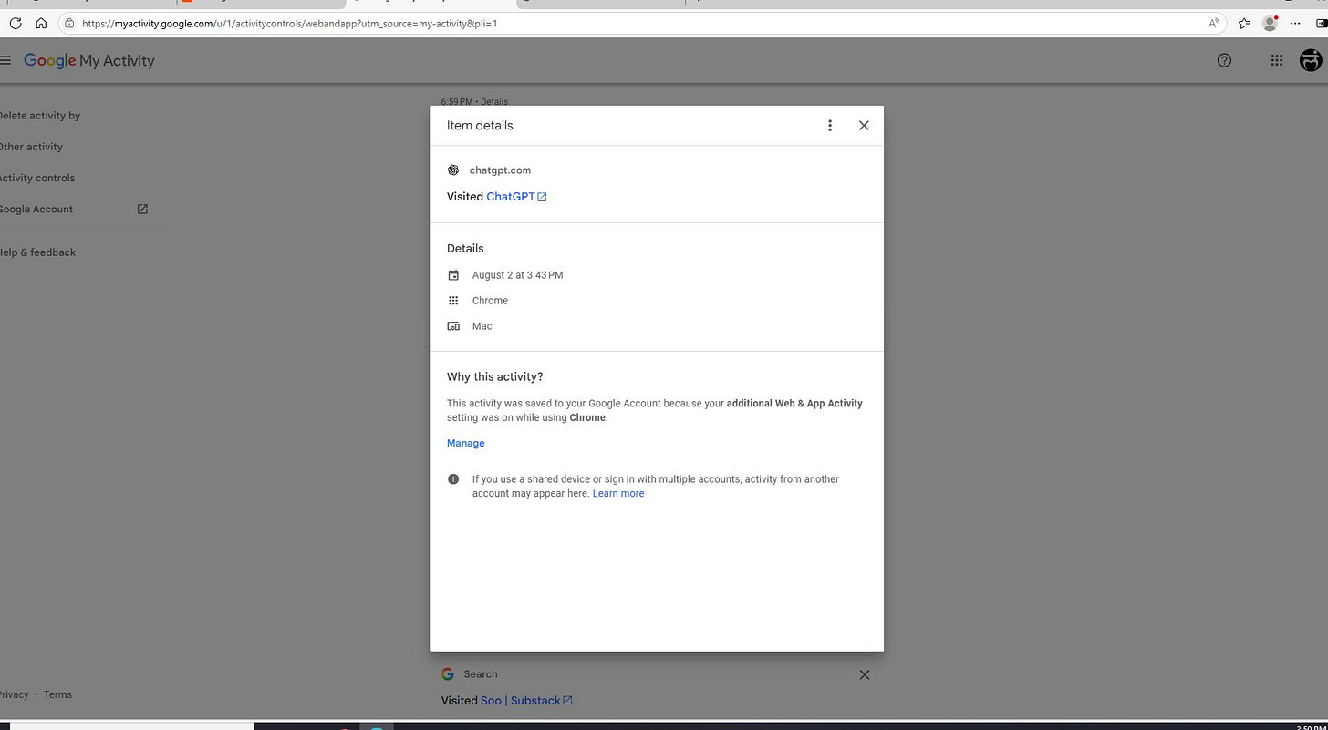This screenshot has width=1328, height=730.
Task: Go to browser home page icon
Action: (x=41, y=23)
